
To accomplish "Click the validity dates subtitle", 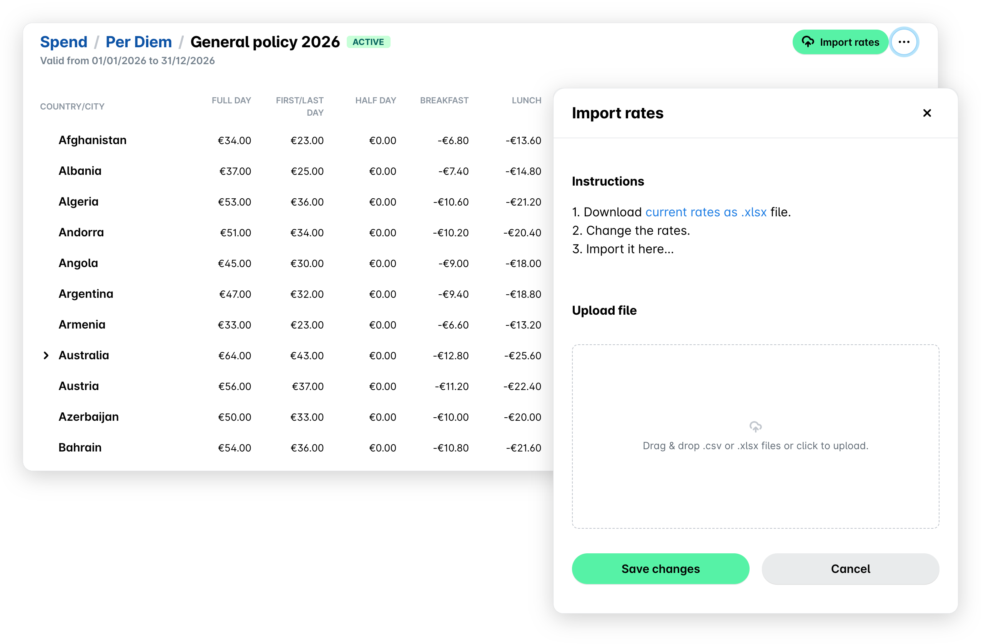I will (127, 61).
